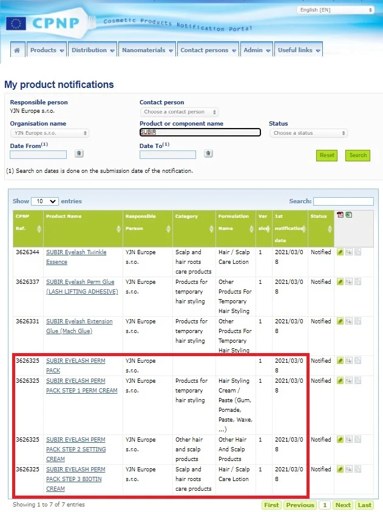Open SUBIR Eyelash Perm Glue link
The height and width of the screenshot is (512, 383).
click(x=82, y=287)
